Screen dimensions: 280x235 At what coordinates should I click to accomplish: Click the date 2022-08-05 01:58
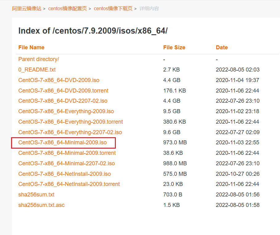click(238, 205)
